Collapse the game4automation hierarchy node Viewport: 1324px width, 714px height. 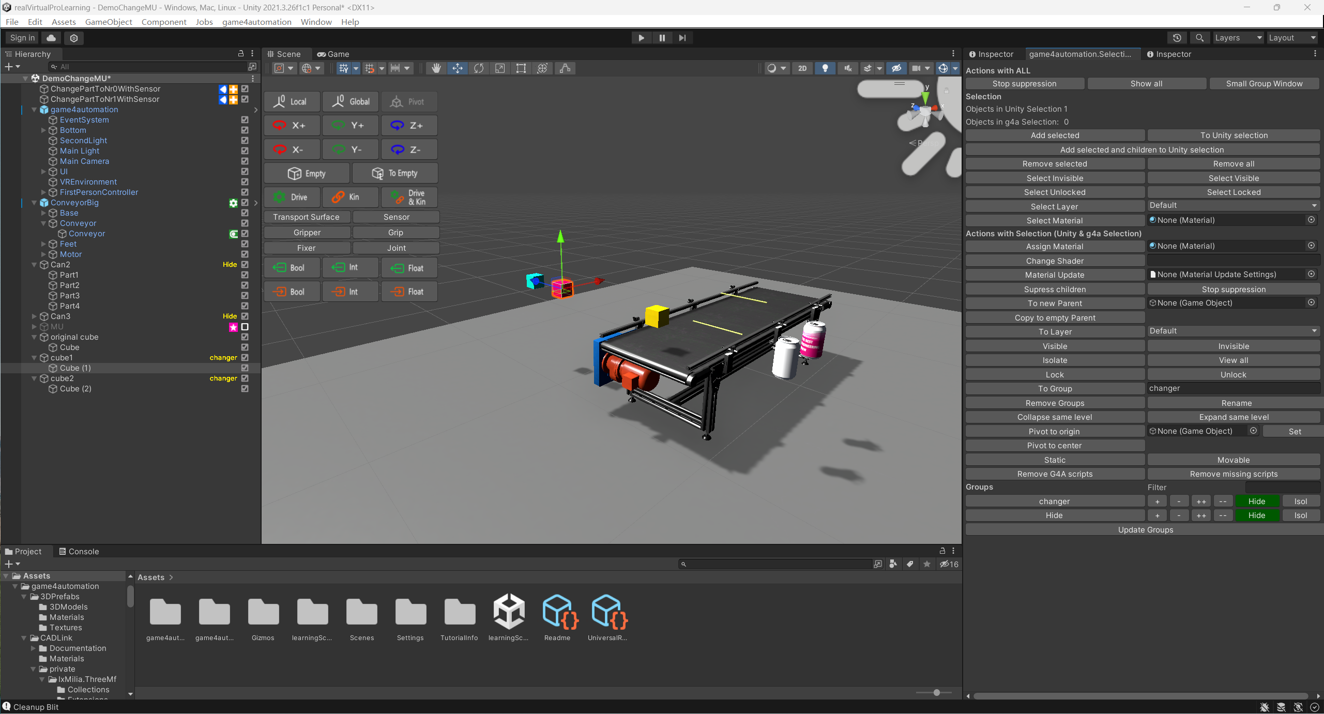[34, 110]
